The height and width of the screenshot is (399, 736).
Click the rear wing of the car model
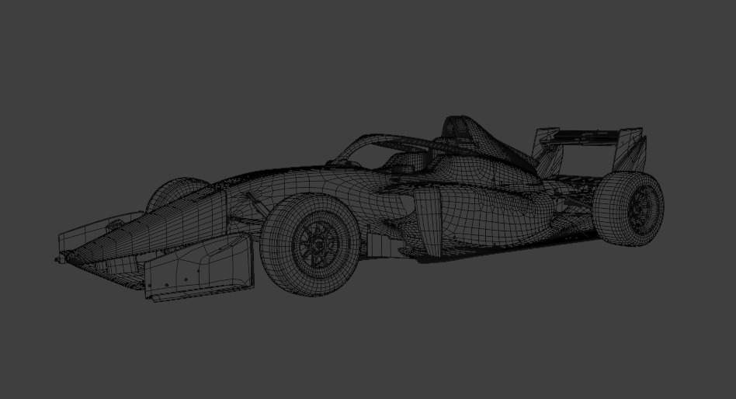pyautogui.click(x=589, y=151)
